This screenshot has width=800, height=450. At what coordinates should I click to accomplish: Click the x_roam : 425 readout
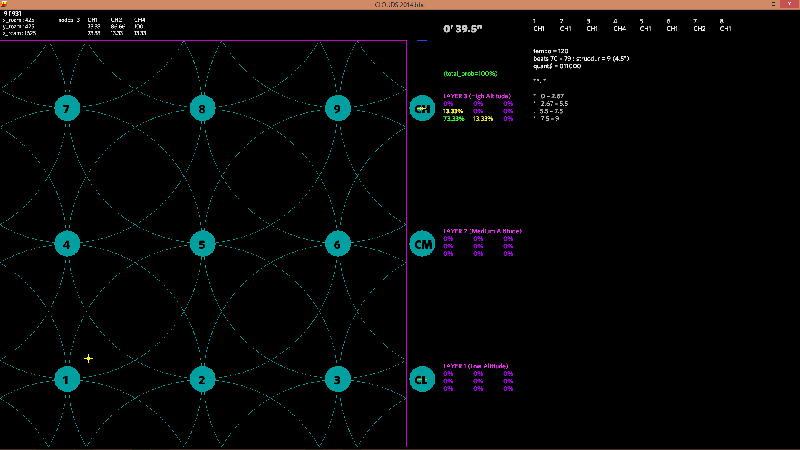19,20
